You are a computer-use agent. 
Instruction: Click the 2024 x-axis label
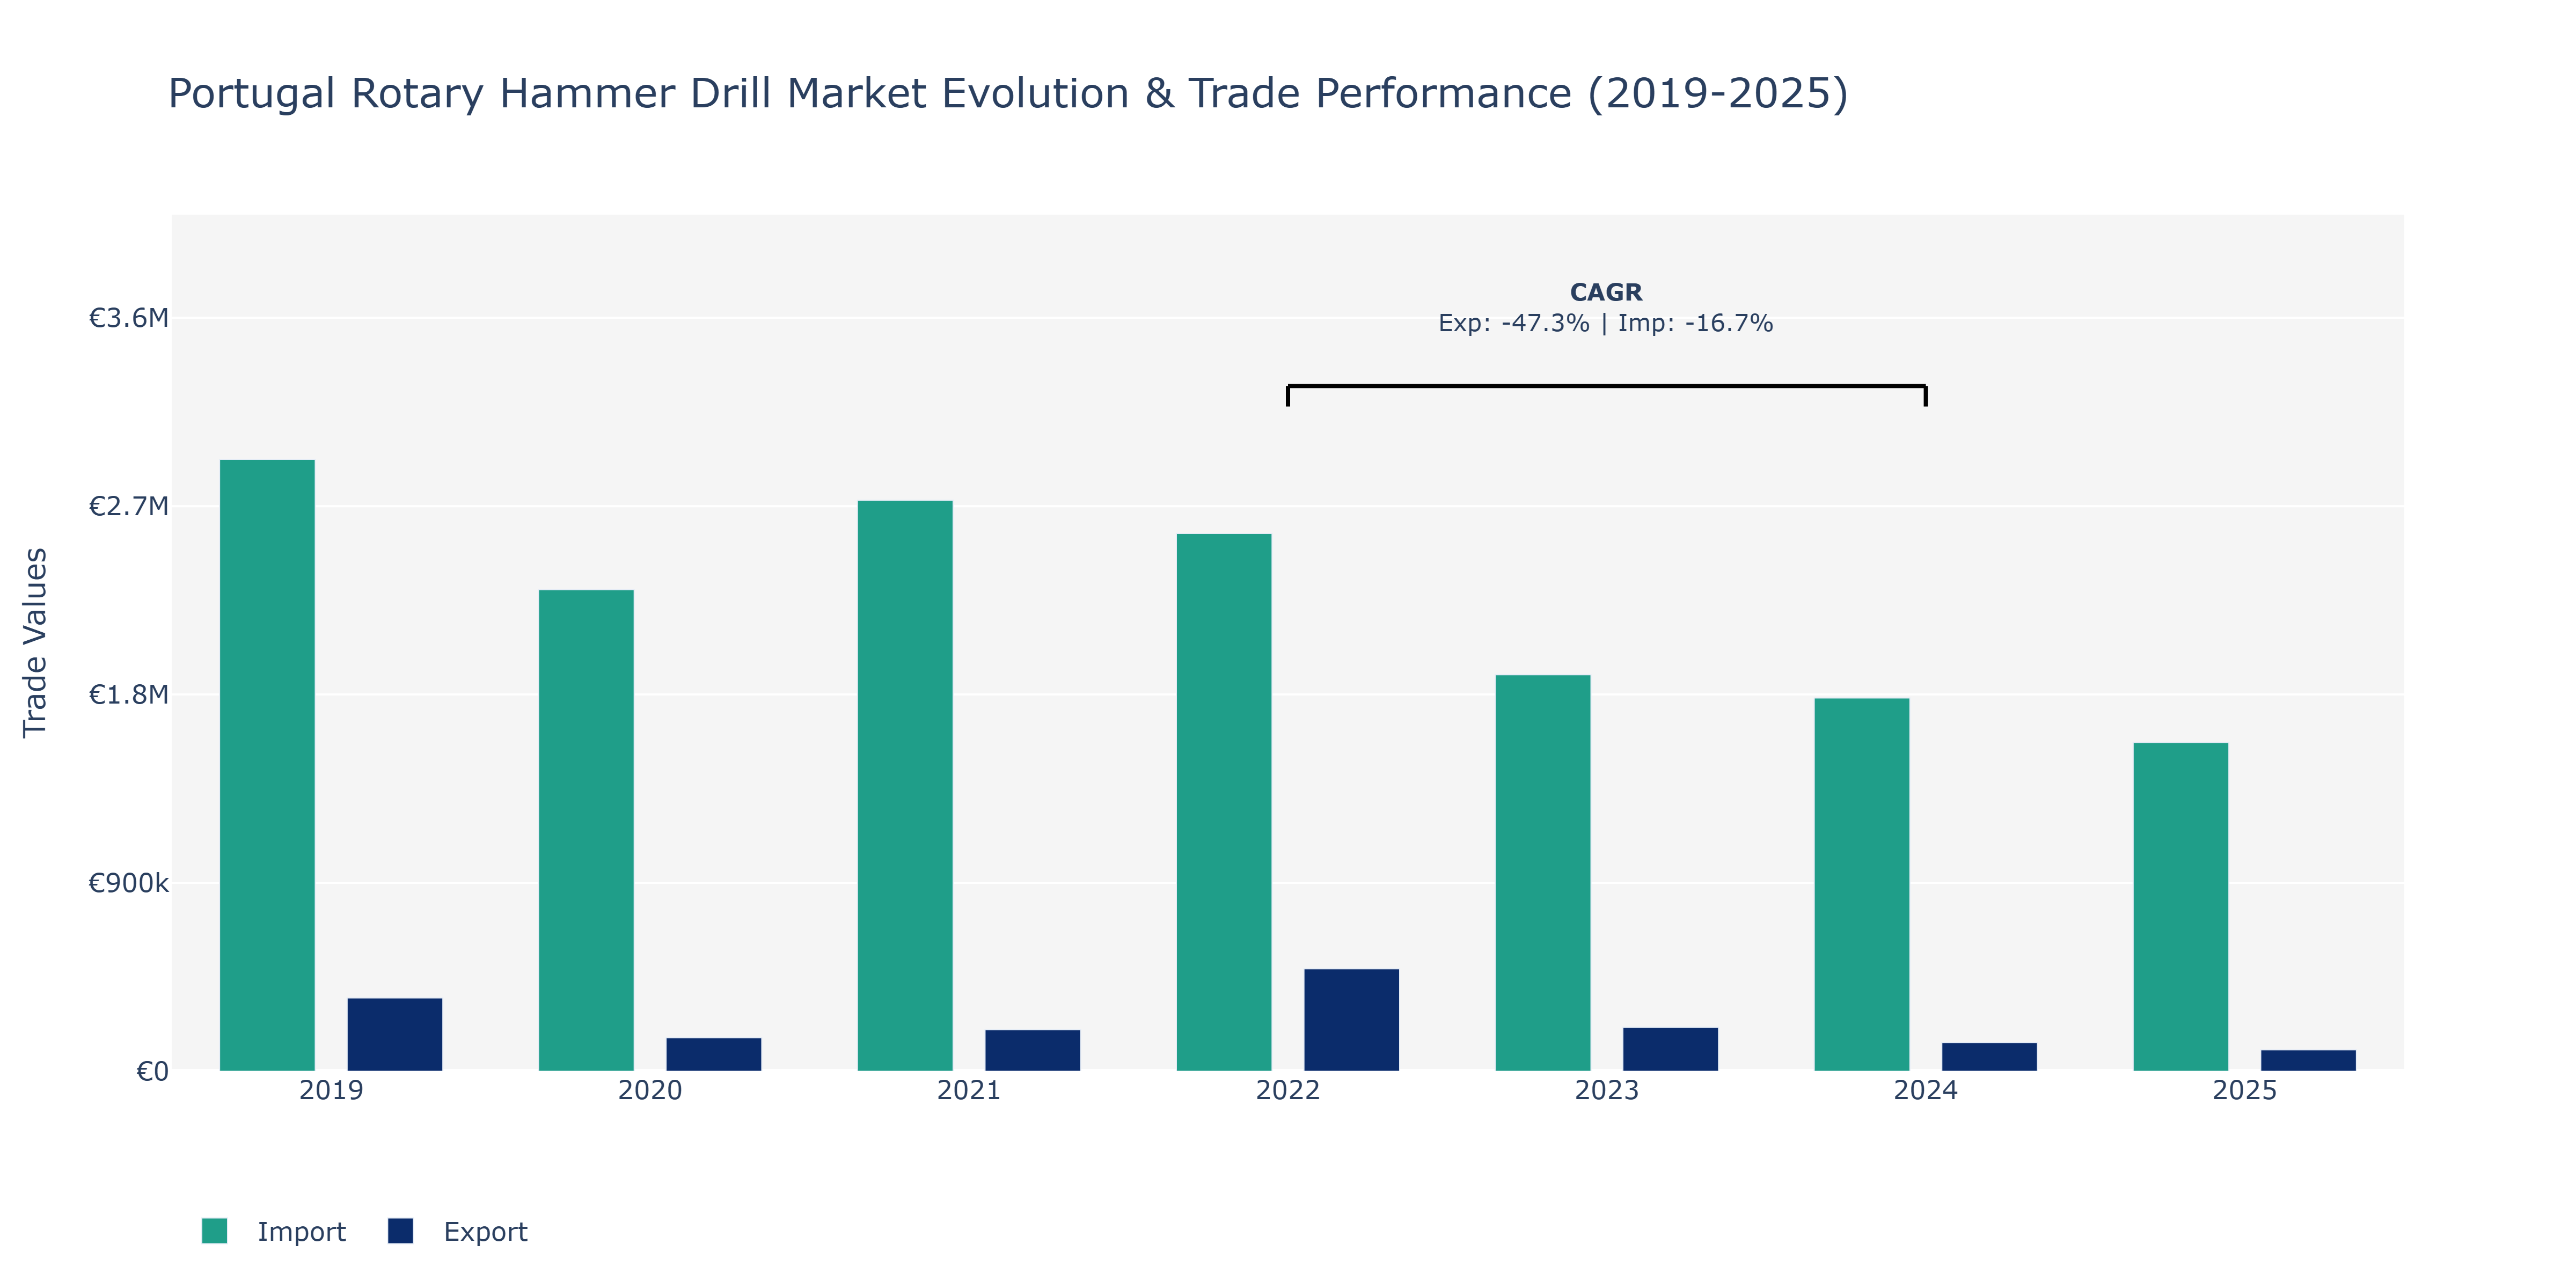pyautogui.click(x=1926, y=1090)
